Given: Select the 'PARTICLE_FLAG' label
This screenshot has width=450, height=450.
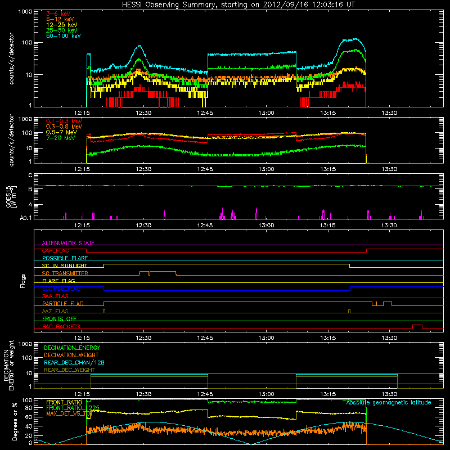Looking at the screenshot, I should [x=63, y=304].
